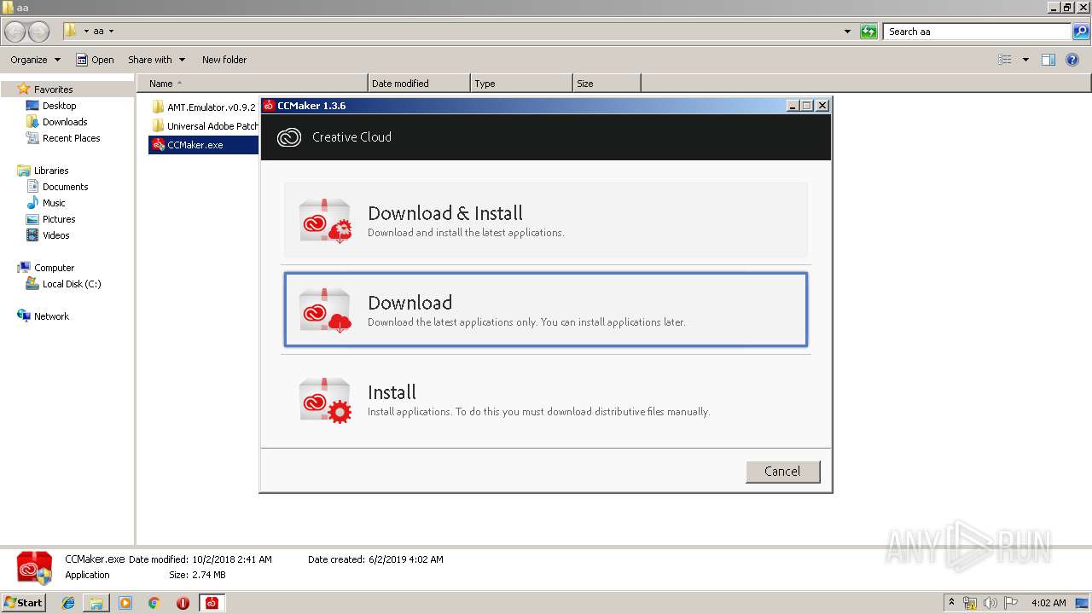1092x614 pixels.
Task: Open Computer in navigation pane
Action: [x=54, y=268]
